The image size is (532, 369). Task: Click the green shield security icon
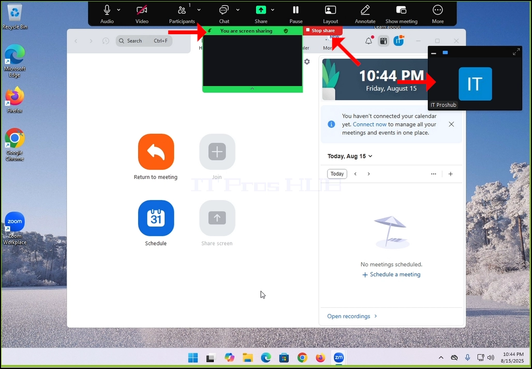coord(286,31)
